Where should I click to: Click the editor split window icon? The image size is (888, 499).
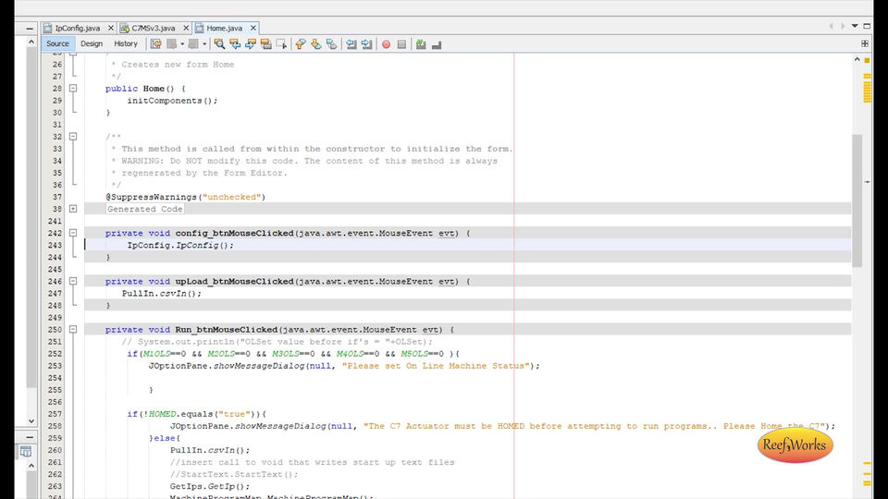(x=865, y=43)
